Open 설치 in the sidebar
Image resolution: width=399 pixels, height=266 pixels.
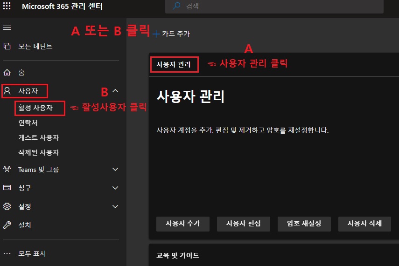25,225
